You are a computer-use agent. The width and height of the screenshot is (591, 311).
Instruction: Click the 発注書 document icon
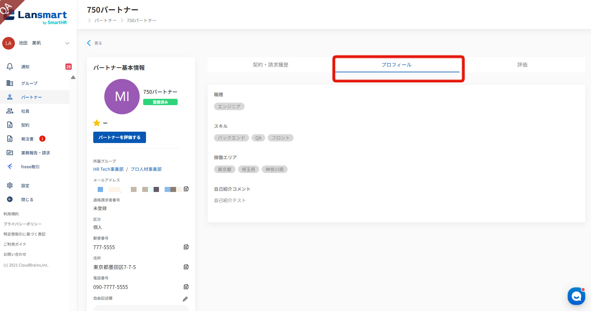click(10, 139)
